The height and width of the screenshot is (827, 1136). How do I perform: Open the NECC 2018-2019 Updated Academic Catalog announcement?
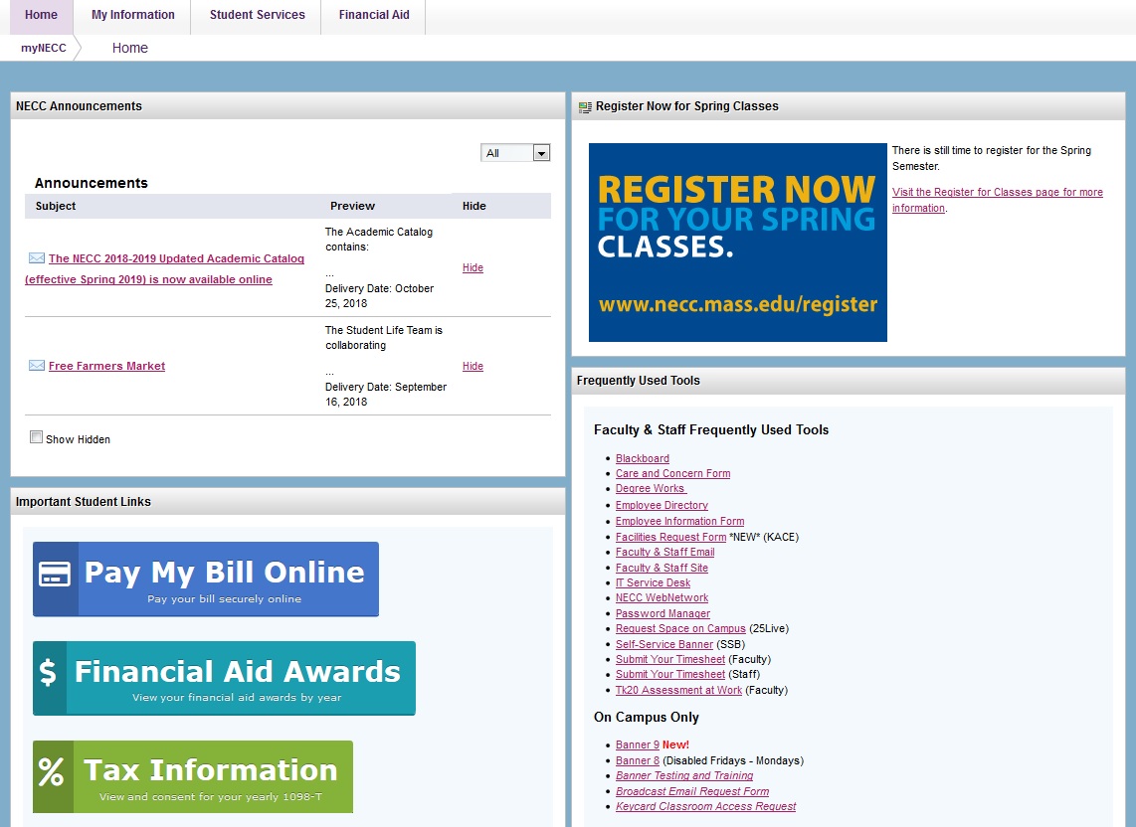(164, 268)
